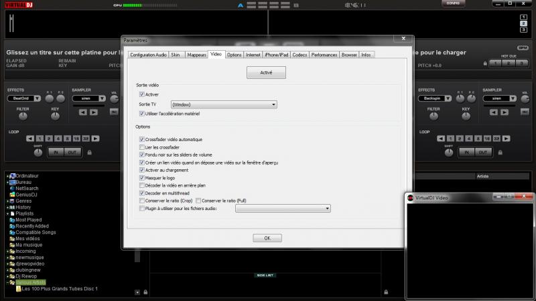
Task: Adjust left deck KEY knob
Action: coord(55,116)
